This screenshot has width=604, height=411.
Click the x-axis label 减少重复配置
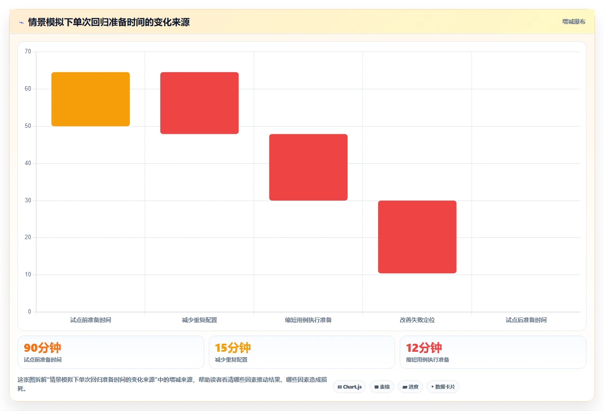point(199,320)
